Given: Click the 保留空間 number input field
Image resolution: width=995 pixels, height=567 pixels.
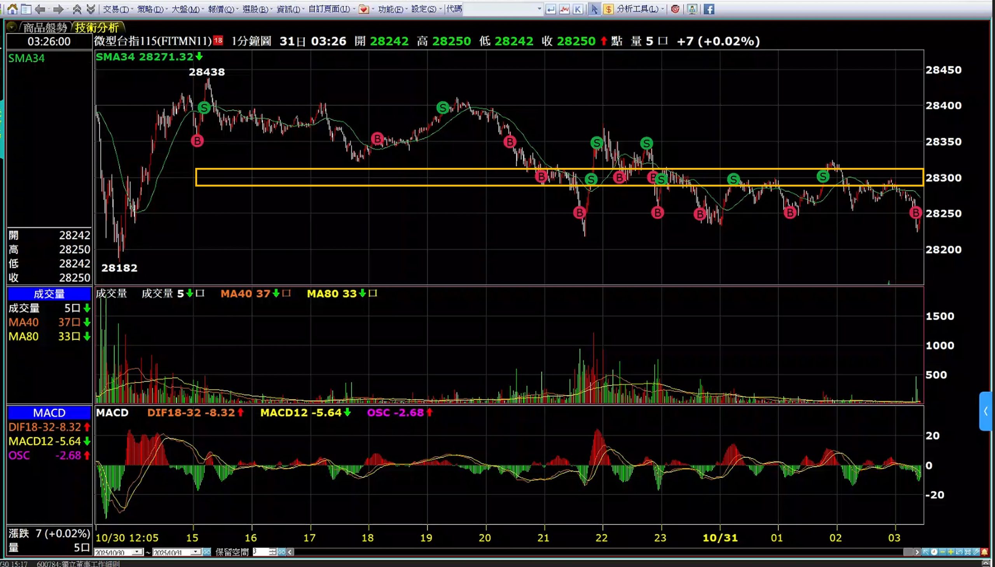Looking at the screenshot, I should [260, 552].
